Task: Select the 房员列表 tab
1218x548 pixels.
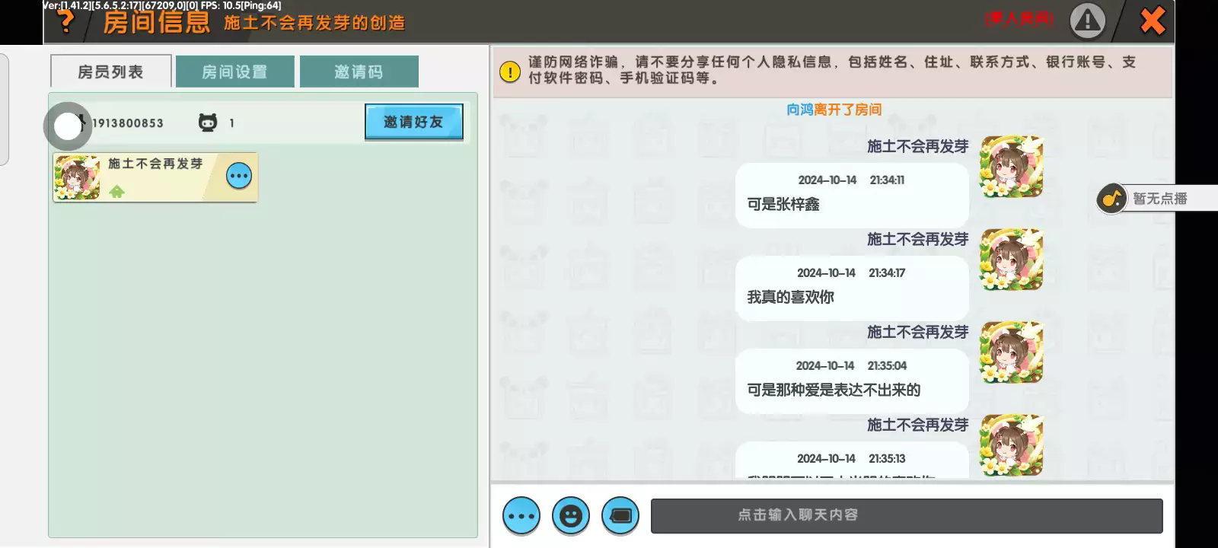Action: click(x=110, y=72)
